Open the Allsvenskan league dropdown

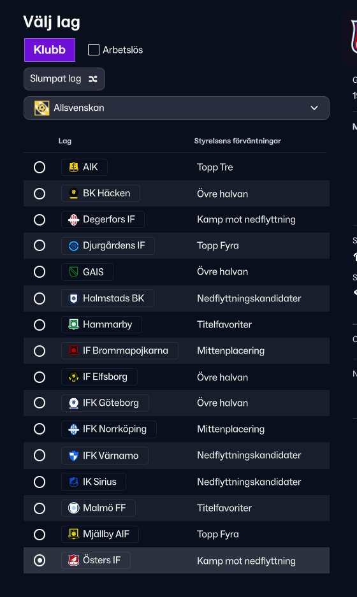pyautogui.click(x=177, y=108)
